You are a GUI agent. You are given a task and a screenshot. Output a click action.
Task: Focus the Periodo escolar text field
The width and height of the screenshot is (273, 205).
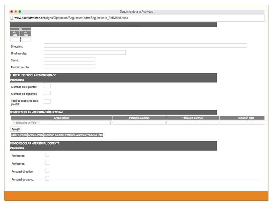click(69, 66)
